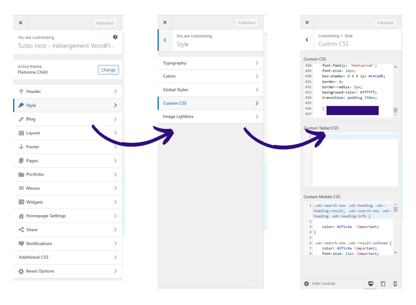Click the Reset Options label

pos(40,271)
